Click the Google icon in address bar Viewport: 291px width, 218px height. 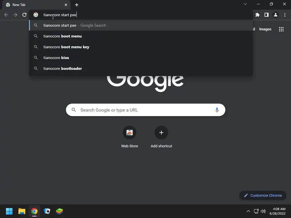tap(36, 15)
